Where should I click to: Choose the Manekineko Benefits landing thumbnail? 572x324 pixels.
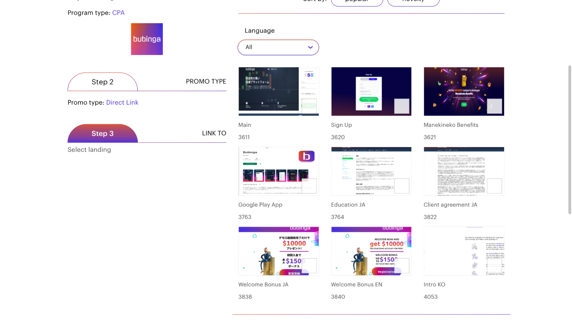pos(464,92)
